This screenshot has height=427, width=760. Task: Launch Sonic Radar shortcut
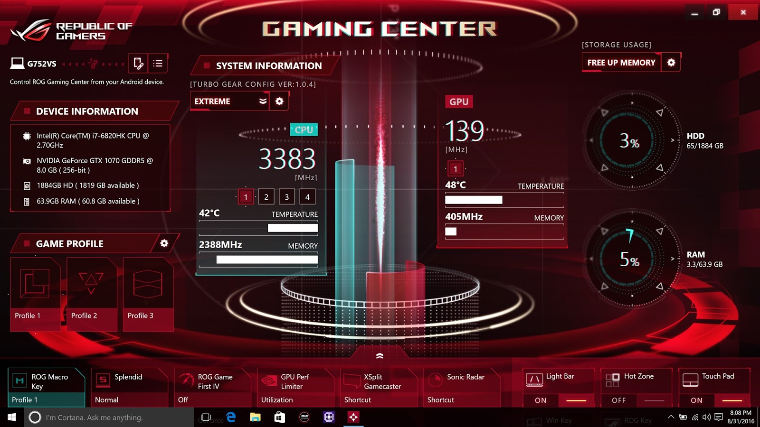(462, 388)
